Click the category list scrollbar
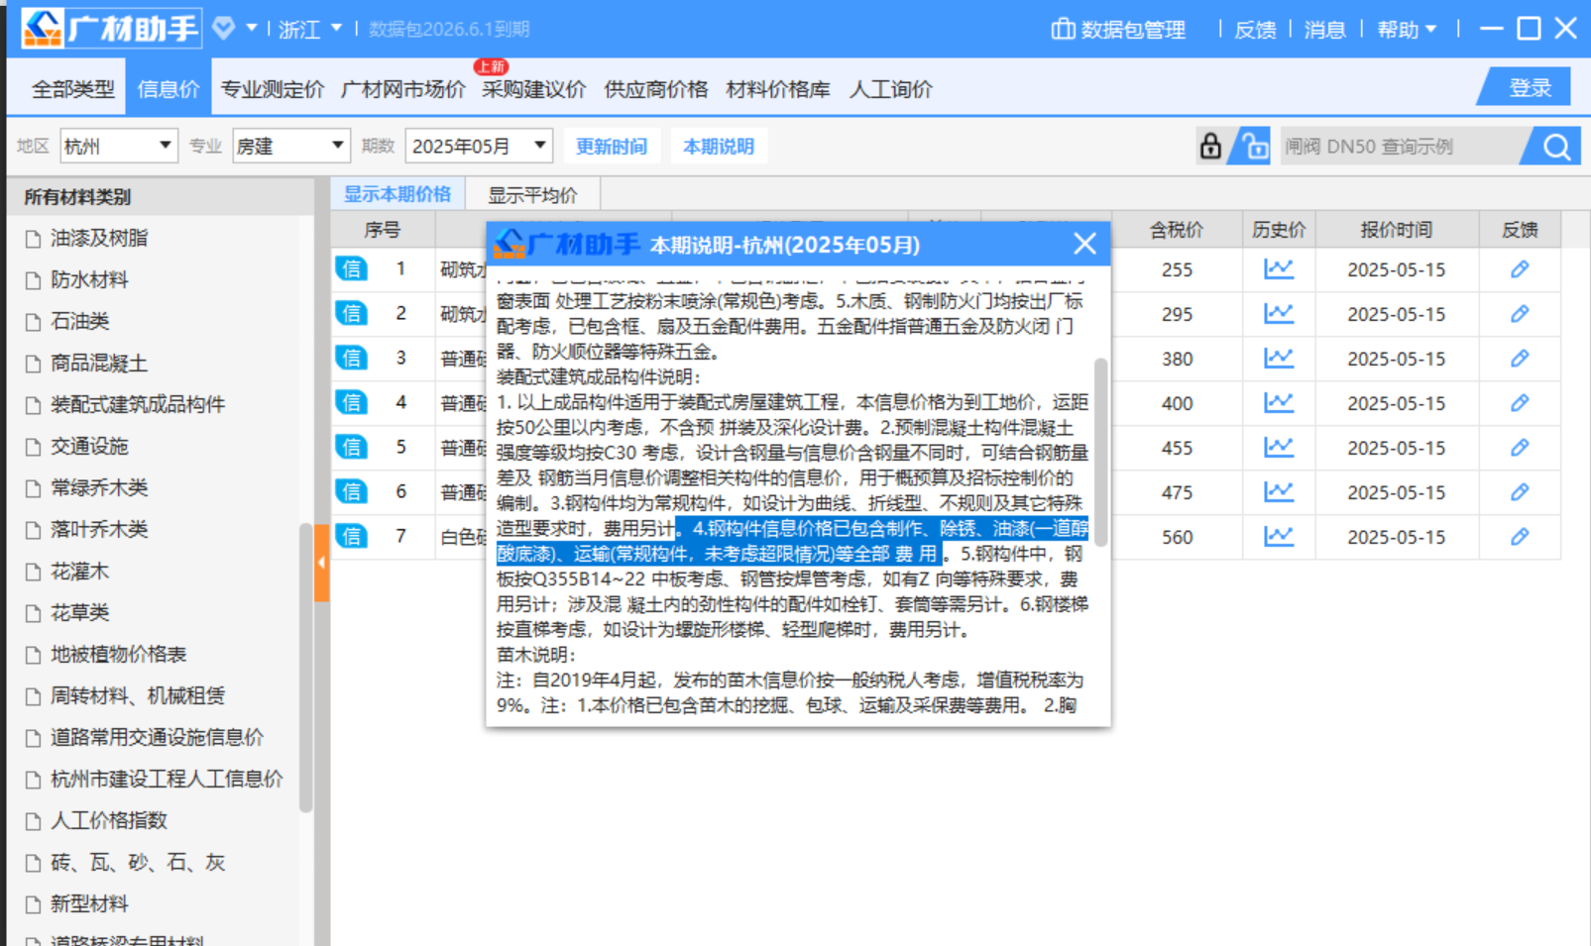 (x=305, y=668)
